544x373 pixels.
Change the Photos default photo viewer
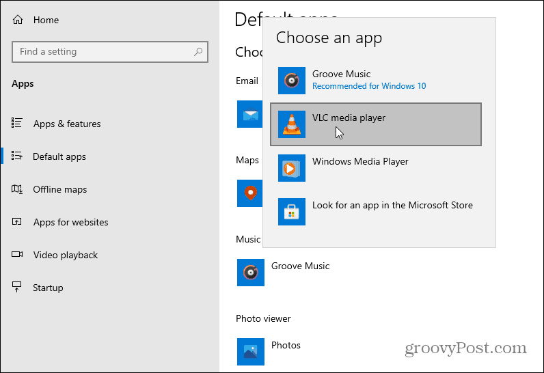pyautogui.click(x=286, y=345)
